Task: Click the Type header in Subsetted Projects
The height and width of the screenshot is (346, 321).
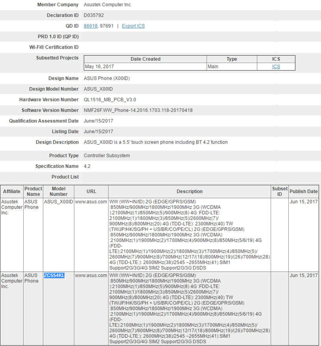Action: click(x=232, y=59)
